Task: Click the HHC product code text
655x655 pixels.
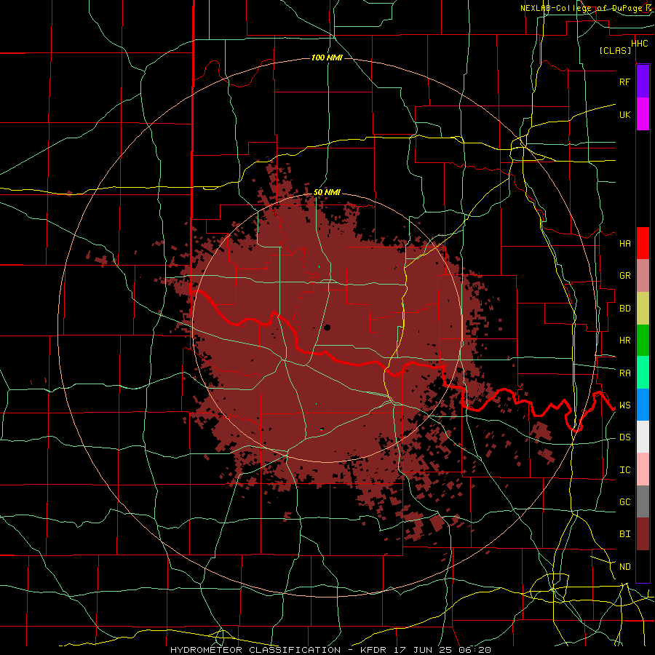Action: pyautogui.click(x=640, y=44)
